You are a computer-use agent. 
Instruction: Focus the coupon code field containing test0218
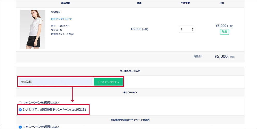pyautogui.click(x=55, y=82)
